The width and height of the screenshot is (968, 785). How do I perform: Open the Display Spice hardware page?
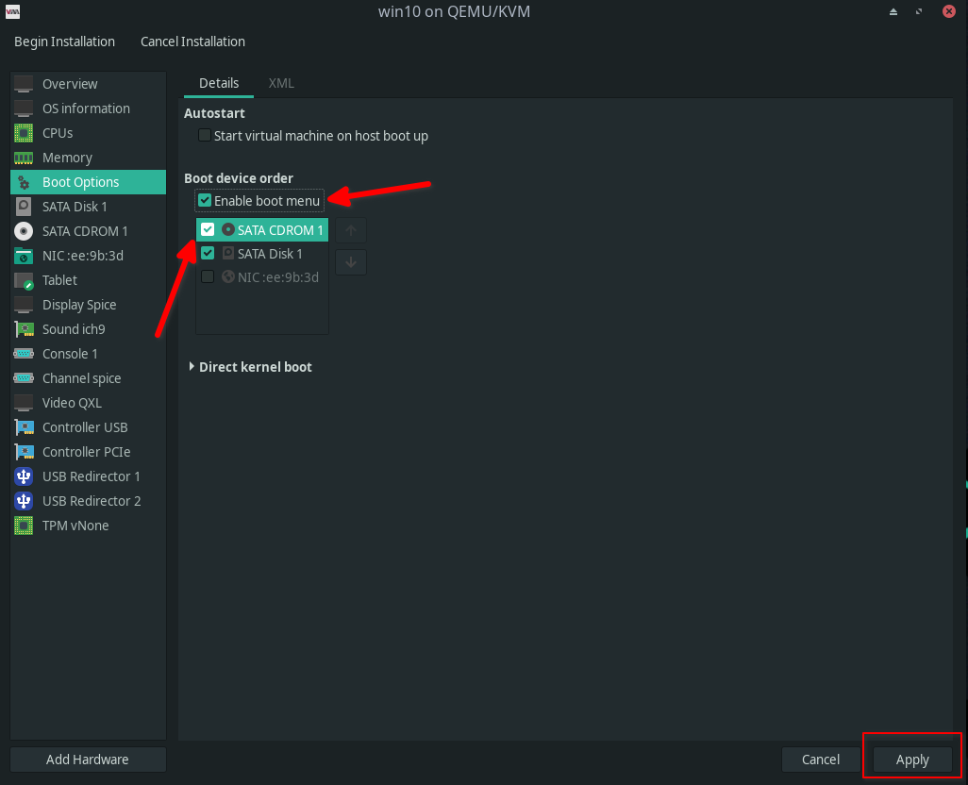pyautogui.click(x=89, y=305)
